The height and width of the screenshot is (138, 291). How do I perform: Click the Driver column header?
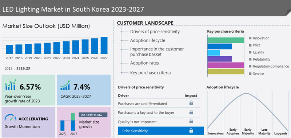(123, 96)
